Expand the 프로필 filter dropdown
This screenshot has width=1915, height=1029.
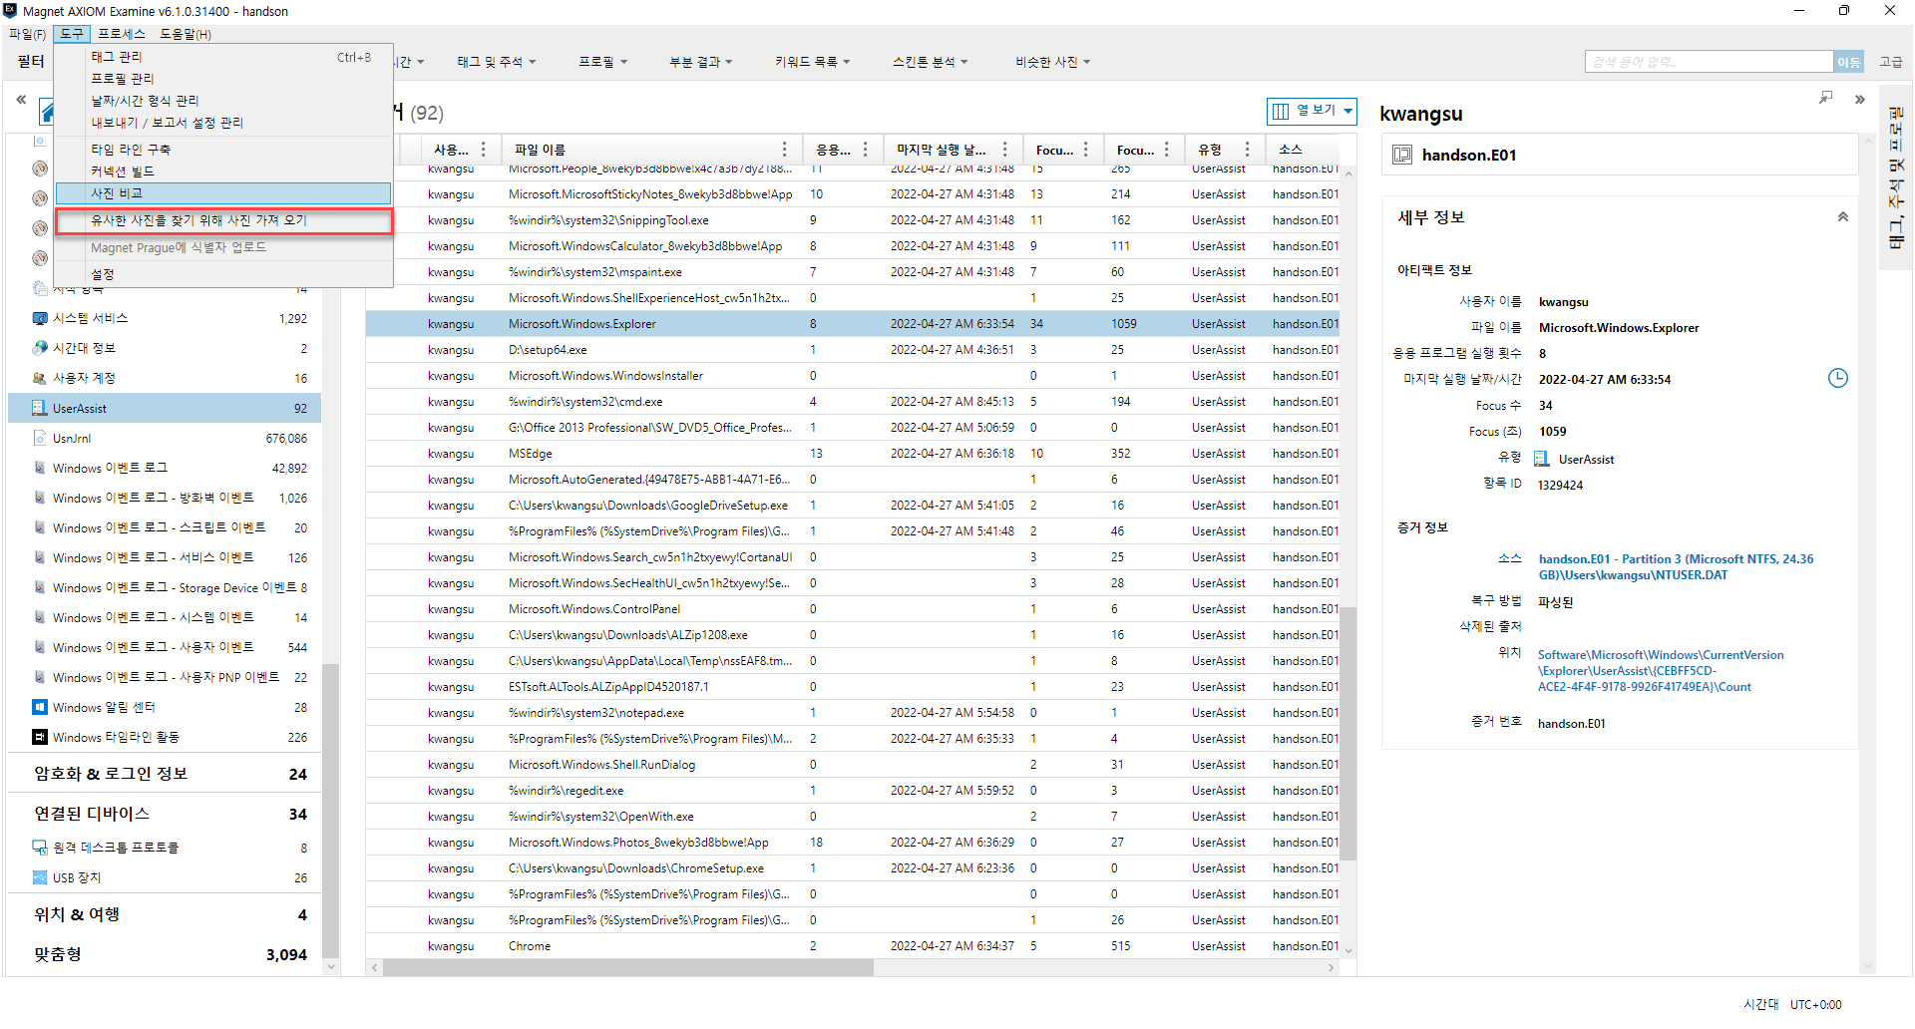click(602, 62)
